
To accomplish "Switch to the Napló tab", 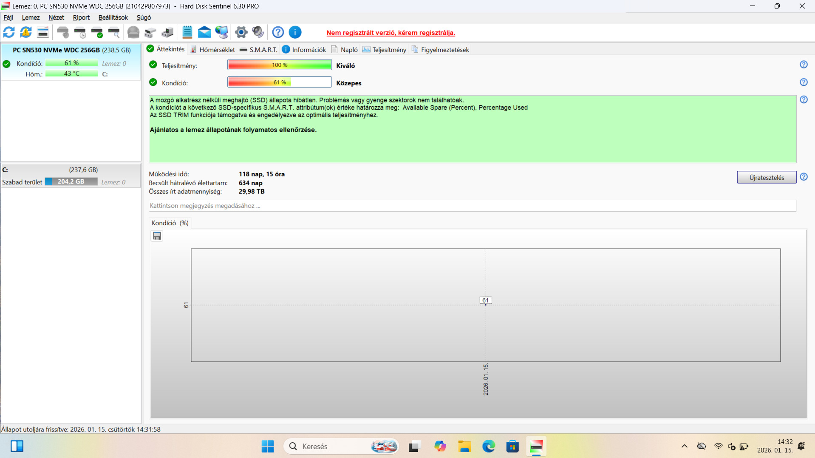I will tap(345, 50).
